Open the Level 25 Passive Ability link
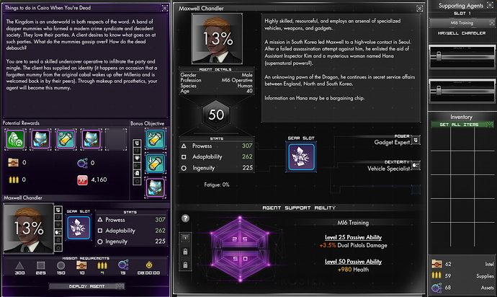Viewport: 497px width, 297px height. coord(353,237)
